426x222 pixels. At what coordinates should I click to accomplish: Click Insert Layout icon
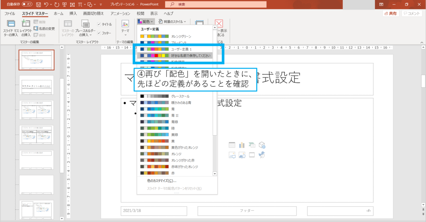(x=26, y=24)
